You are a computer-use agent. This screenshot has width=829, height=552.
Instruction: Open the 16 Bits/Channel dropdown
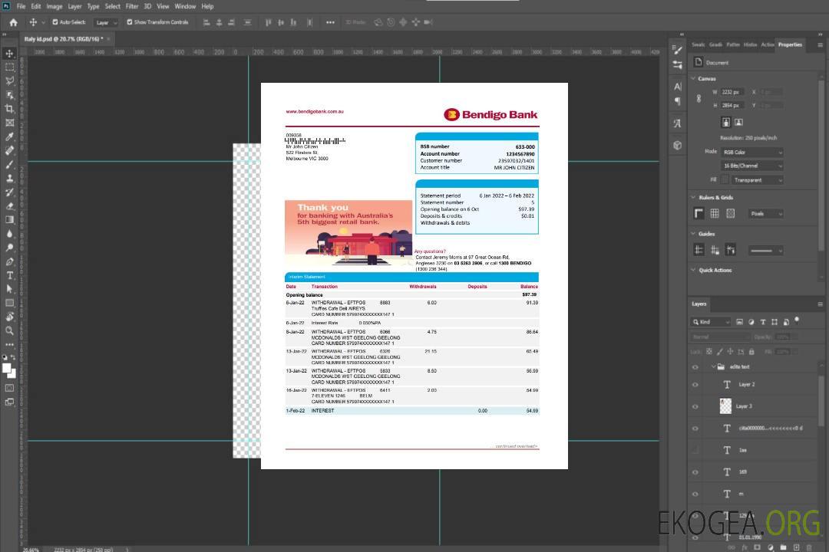(751, 166)
